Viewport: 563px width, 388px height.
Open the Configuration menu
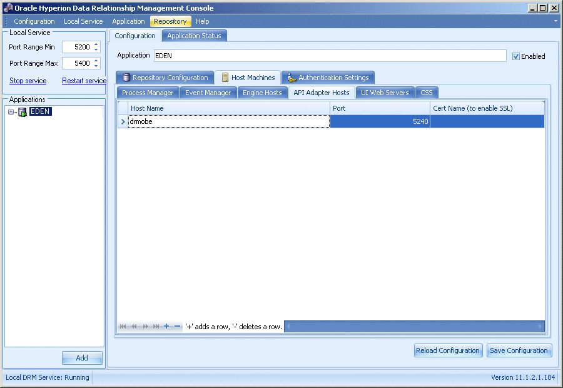(x=34, y=21)
